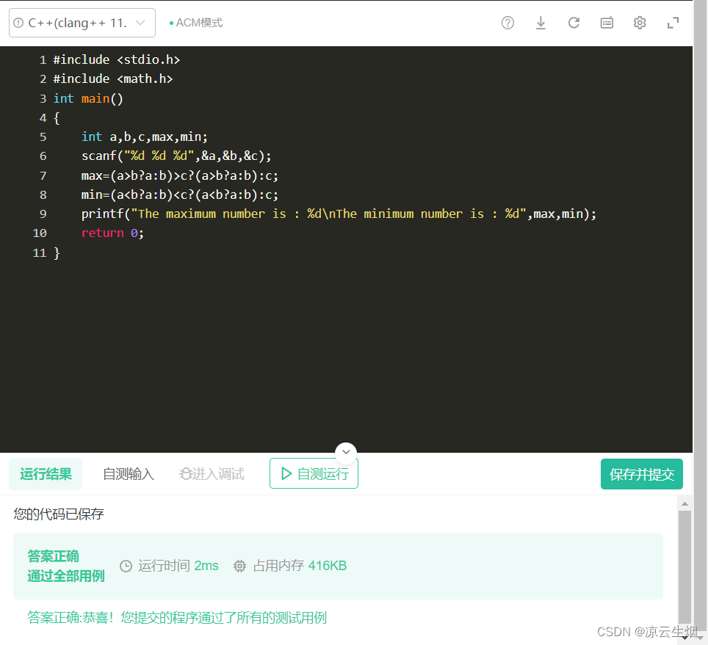The height and width of the screenshot is (645, 708).
Task: Click the results panel scrollbar up arrow
Action: (x=684, y=504)
